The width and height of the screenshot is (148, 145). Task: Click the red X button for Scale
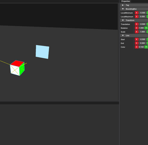tap(137, 32)
